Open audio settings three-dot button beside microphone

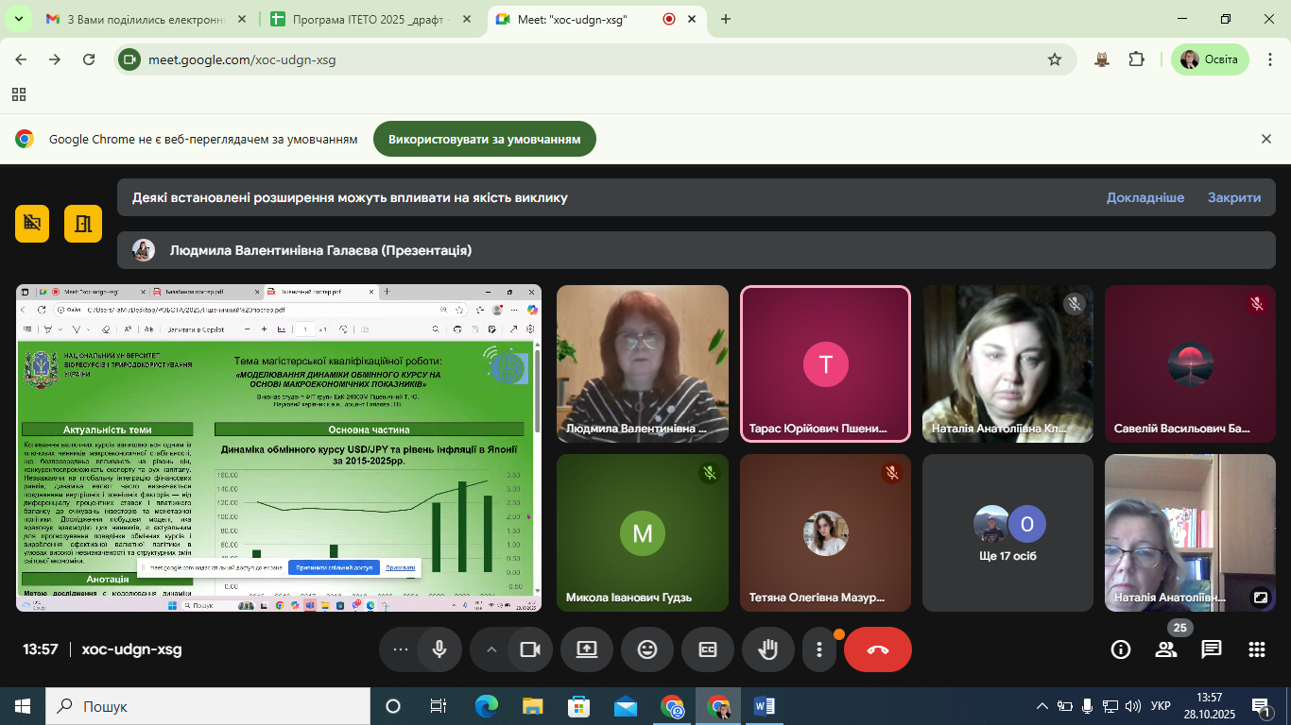tap(400, 649)
